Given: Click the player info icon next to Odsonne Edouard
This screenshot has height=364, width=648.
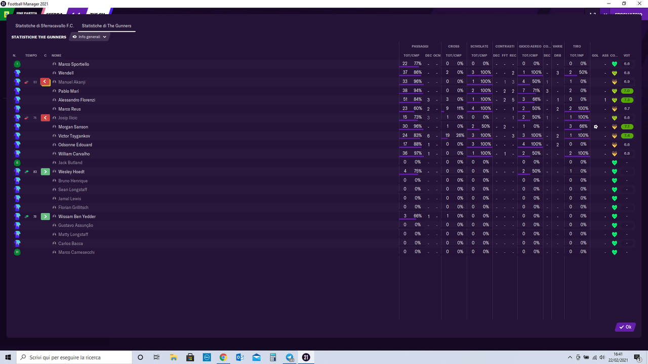Looking at the screenshot, I should [x=55, y=145].
